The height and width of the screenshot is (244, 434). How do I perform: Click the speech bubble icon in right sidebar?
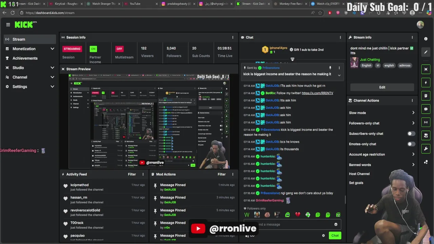(426, 109)
